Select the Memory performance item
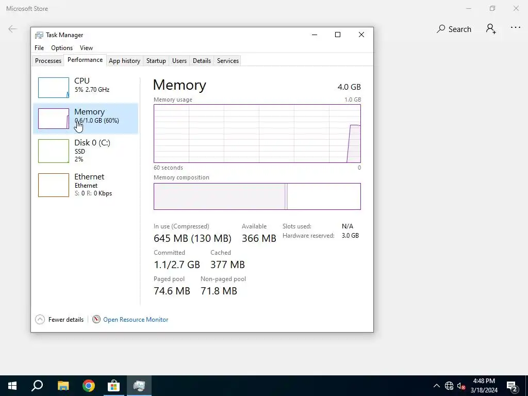This screenshot has height=396, width=528. click(x=86, y=119)
